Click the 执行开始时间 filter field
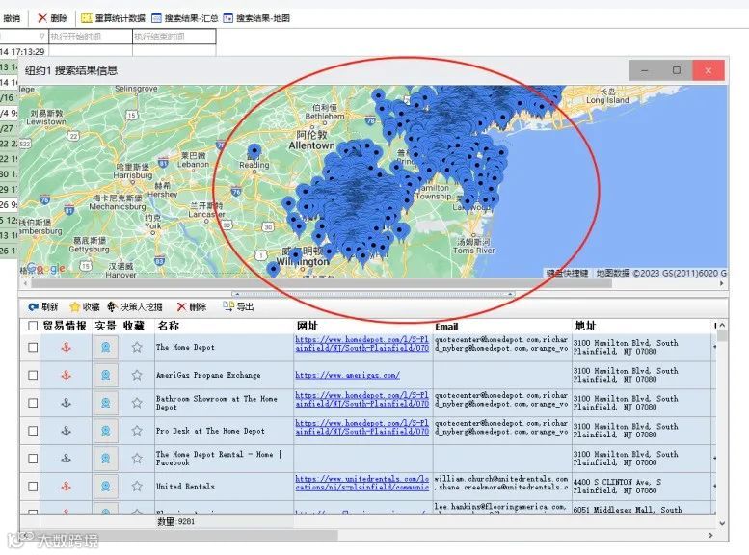Screen dimensions: 749x555 click(x=91, y=37)
